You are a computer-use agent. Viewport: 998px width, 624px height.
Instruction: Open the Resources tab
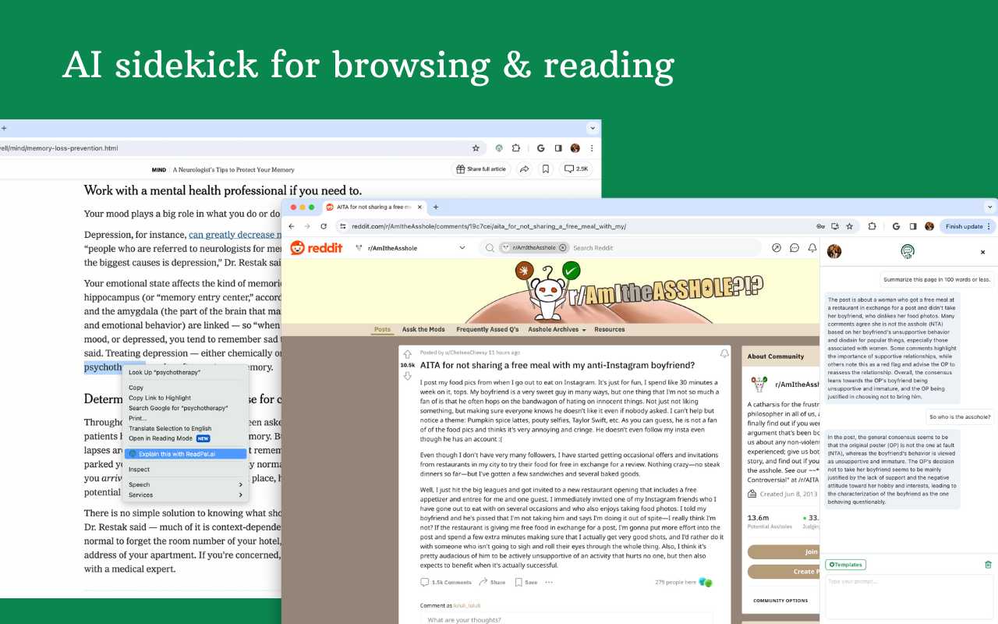[610, 329]
